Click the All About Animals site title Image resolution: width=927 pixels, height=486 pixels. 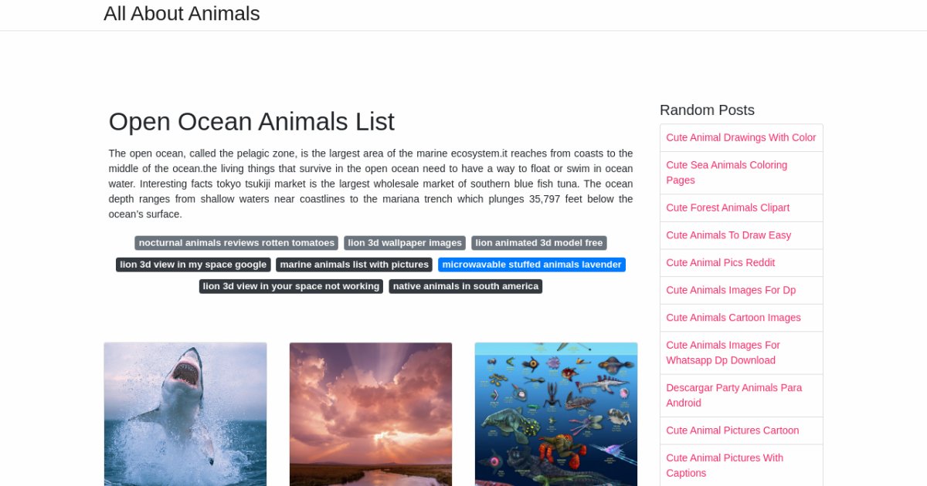182,14
